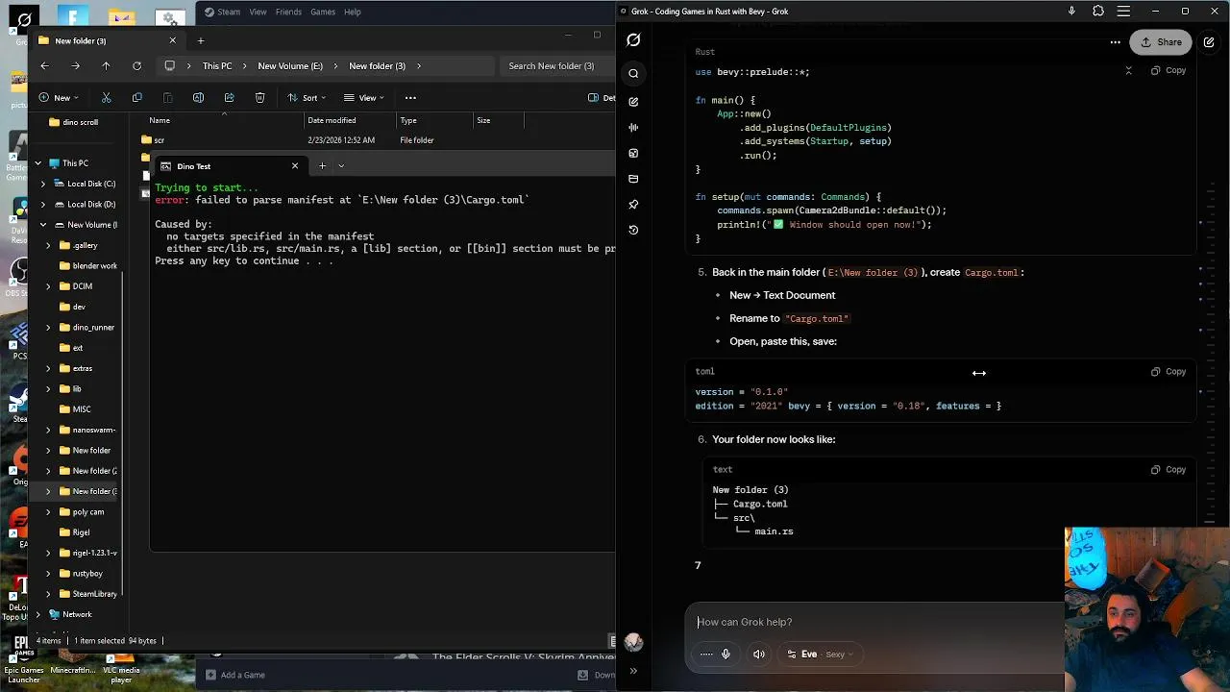This screenshot has height=692, width=1230.
Task: Copy the Rust code block
Action: coord(1168,70)
